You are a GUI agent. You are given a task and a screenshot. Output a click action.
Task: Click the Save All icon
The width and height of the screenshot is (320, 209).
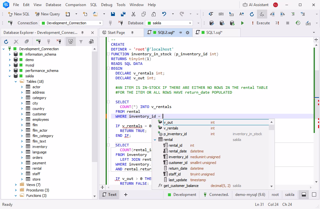123,14
